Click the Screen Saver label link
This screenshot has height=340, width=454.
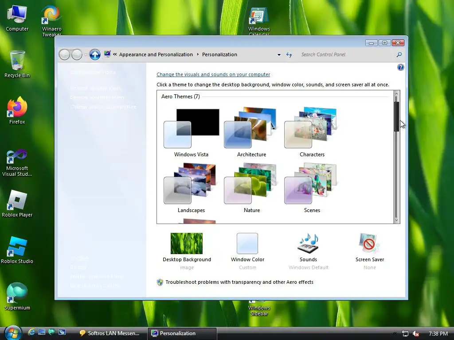tap(369, 259)
